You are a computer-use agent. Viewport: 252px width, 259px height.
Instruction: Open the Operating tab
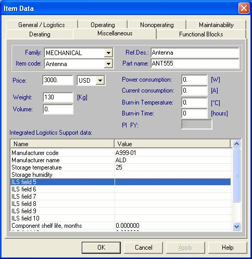click(103, 25)
